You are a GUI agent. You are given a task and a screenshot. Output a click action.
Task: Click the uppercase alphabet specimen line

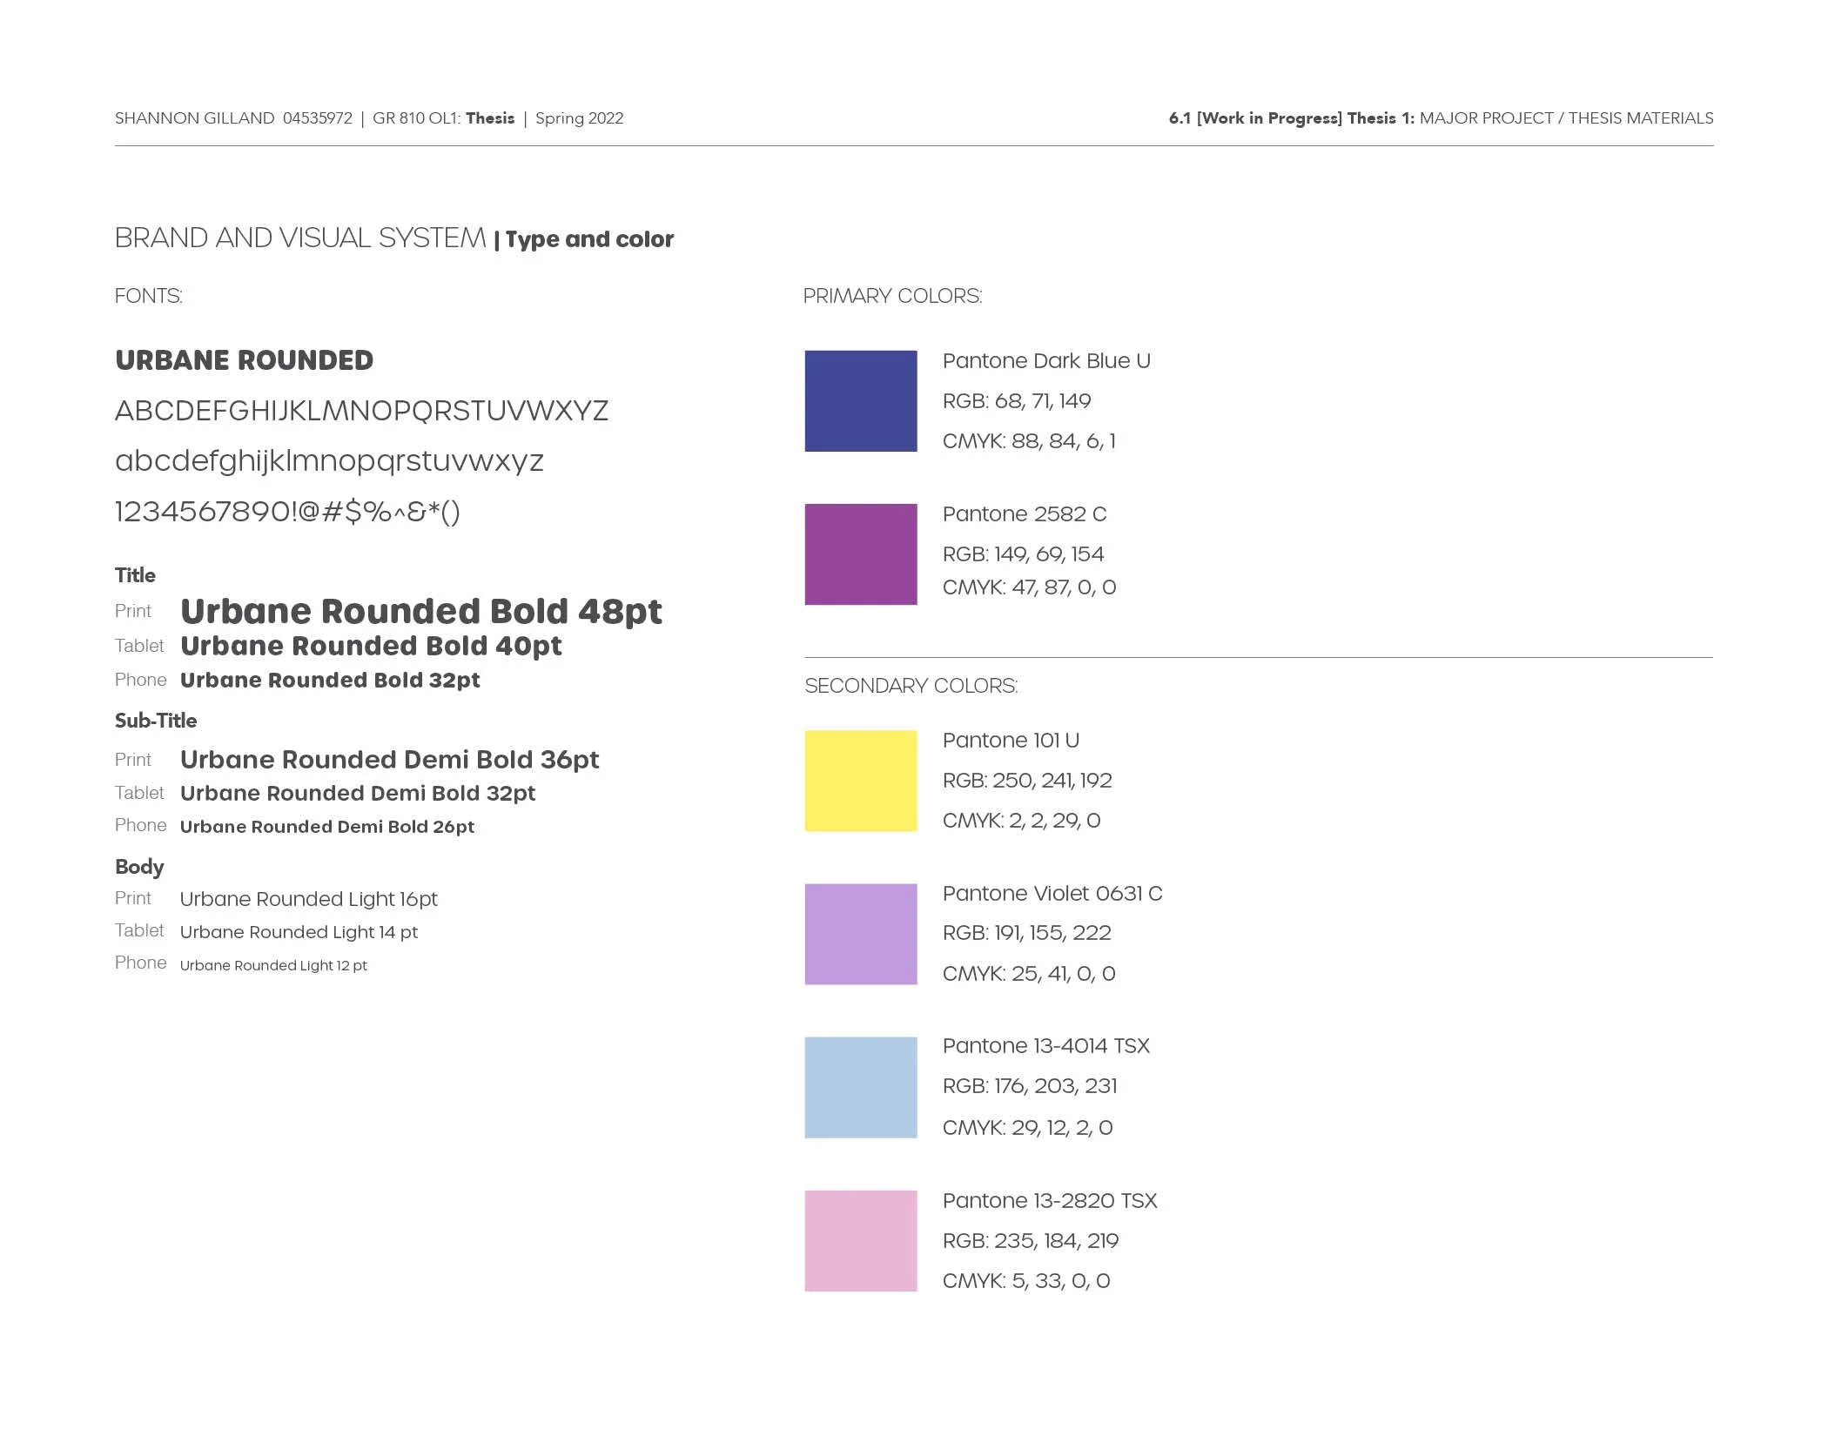[x=361, y=411]
